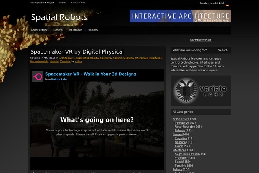
Task: Open Architecture (73) category in sidebar
Action: pos(181,119)
